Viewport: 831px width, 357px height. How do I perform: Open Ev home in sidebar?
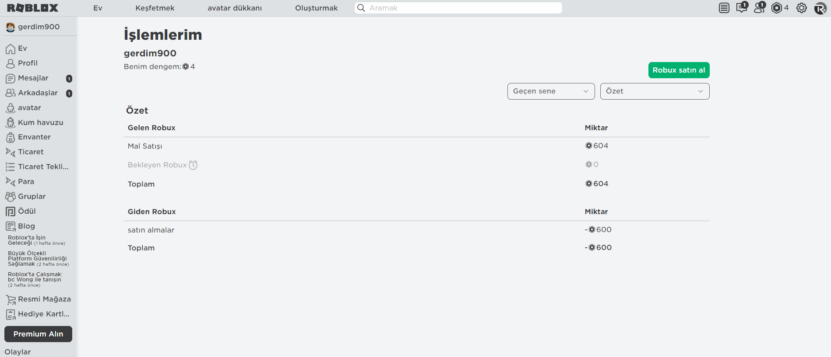pos(16,48)
